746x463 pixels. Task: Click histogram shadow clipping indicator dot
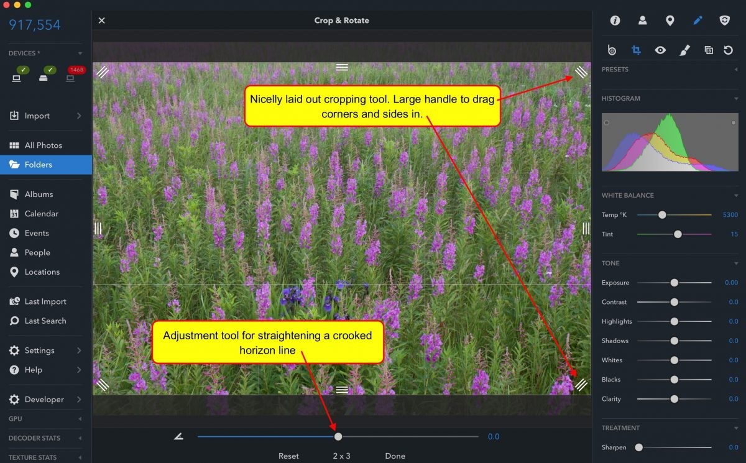coord(606,123)
